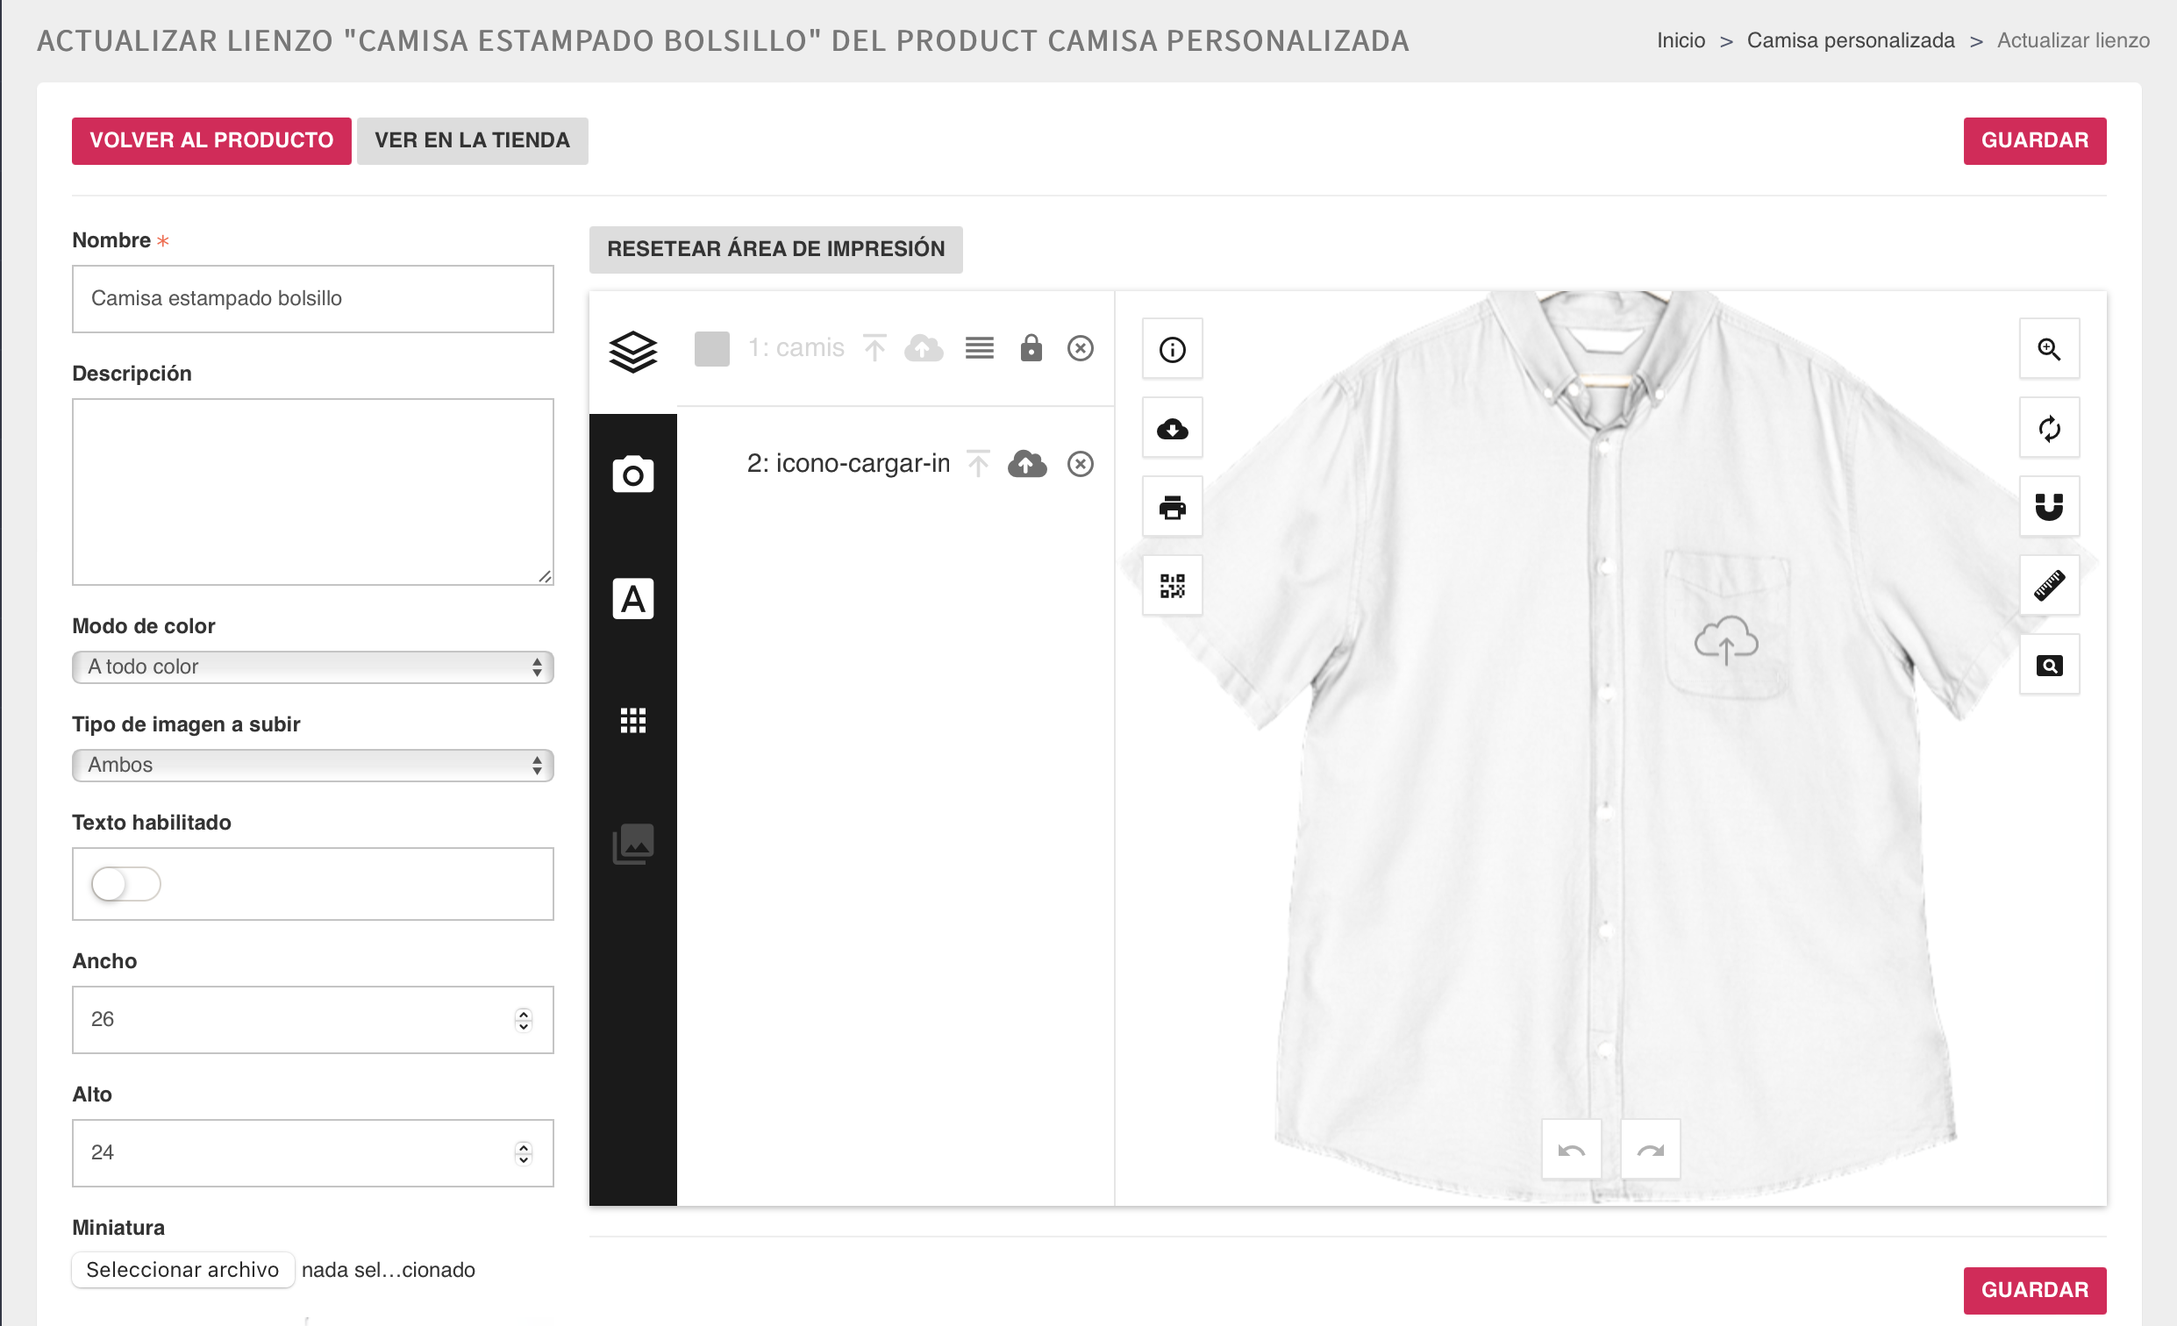Open Camisa personalizada breadcrumb link
This screenshot has width=2177, height=1326.
tap(1850, 40)
